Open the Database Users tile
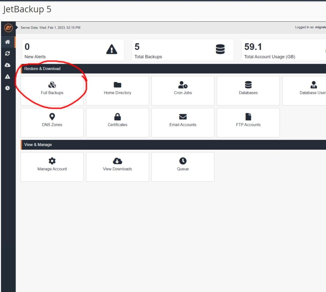The height and width of the screenshot is (292, 326). pos(304,91)
